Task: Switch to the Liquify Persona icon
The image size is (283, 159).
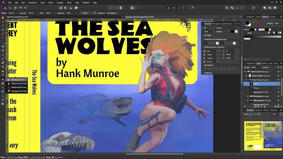Action: pyautogui.click(x=10, y=8)
